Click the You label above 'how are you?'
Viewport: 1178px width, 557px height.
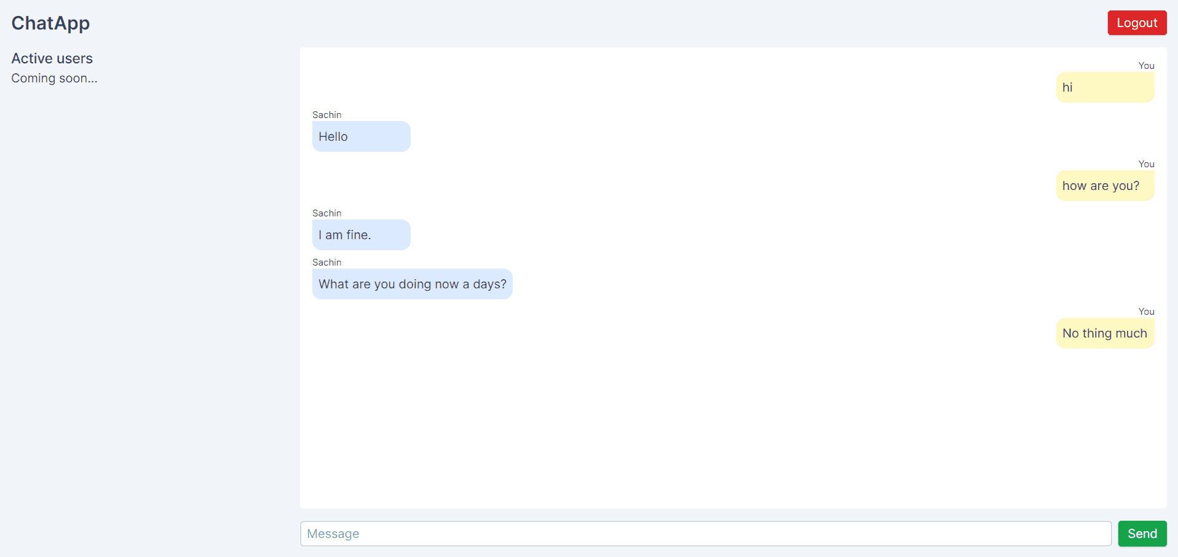(1146, 164)
